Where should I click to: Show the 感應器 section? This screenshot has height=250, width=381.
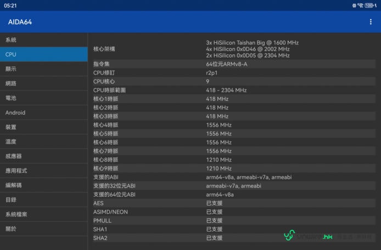[44, 156]
